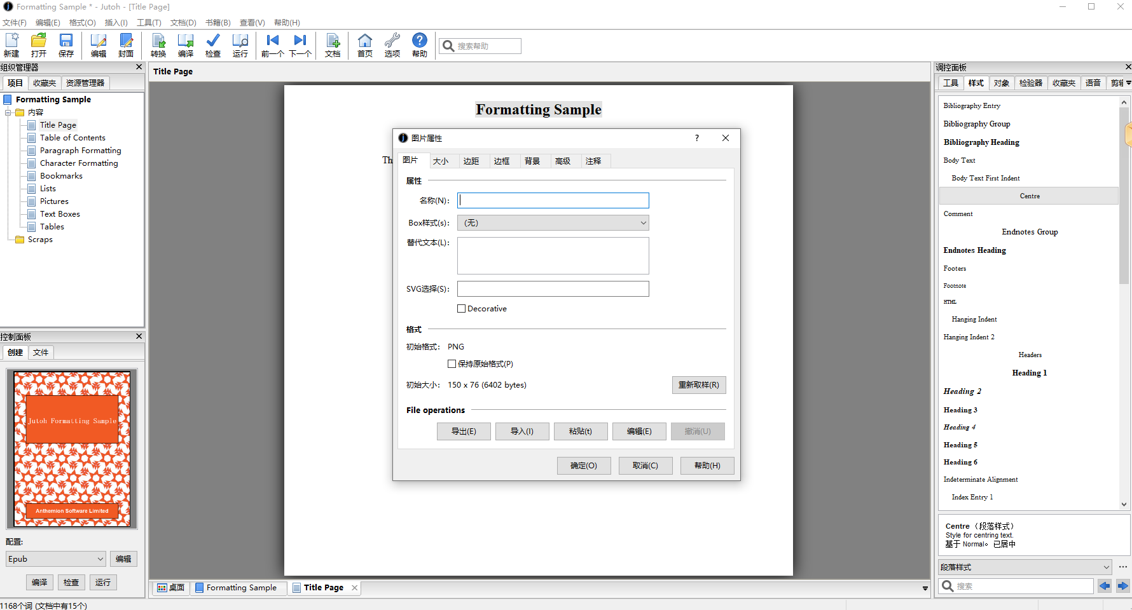1132x610 pixels.
Task: Click the 保存 (Save) toolbar icon
Action: coord(66,44)
